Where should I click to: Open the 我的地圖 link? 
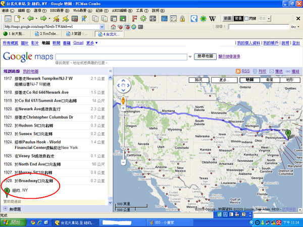tap(31, 71)
